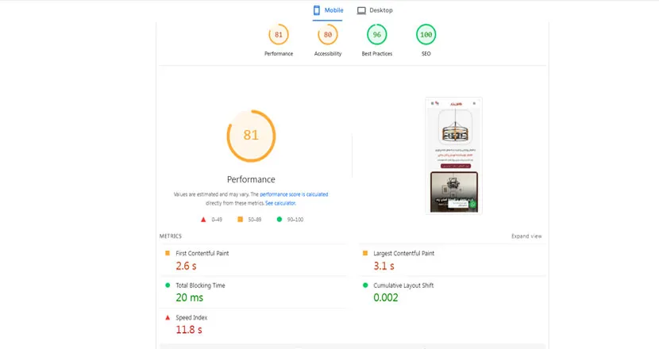The image size is (659, 349).
Task: Expand the First Contentful Paint metric
Action: point(202,253)
